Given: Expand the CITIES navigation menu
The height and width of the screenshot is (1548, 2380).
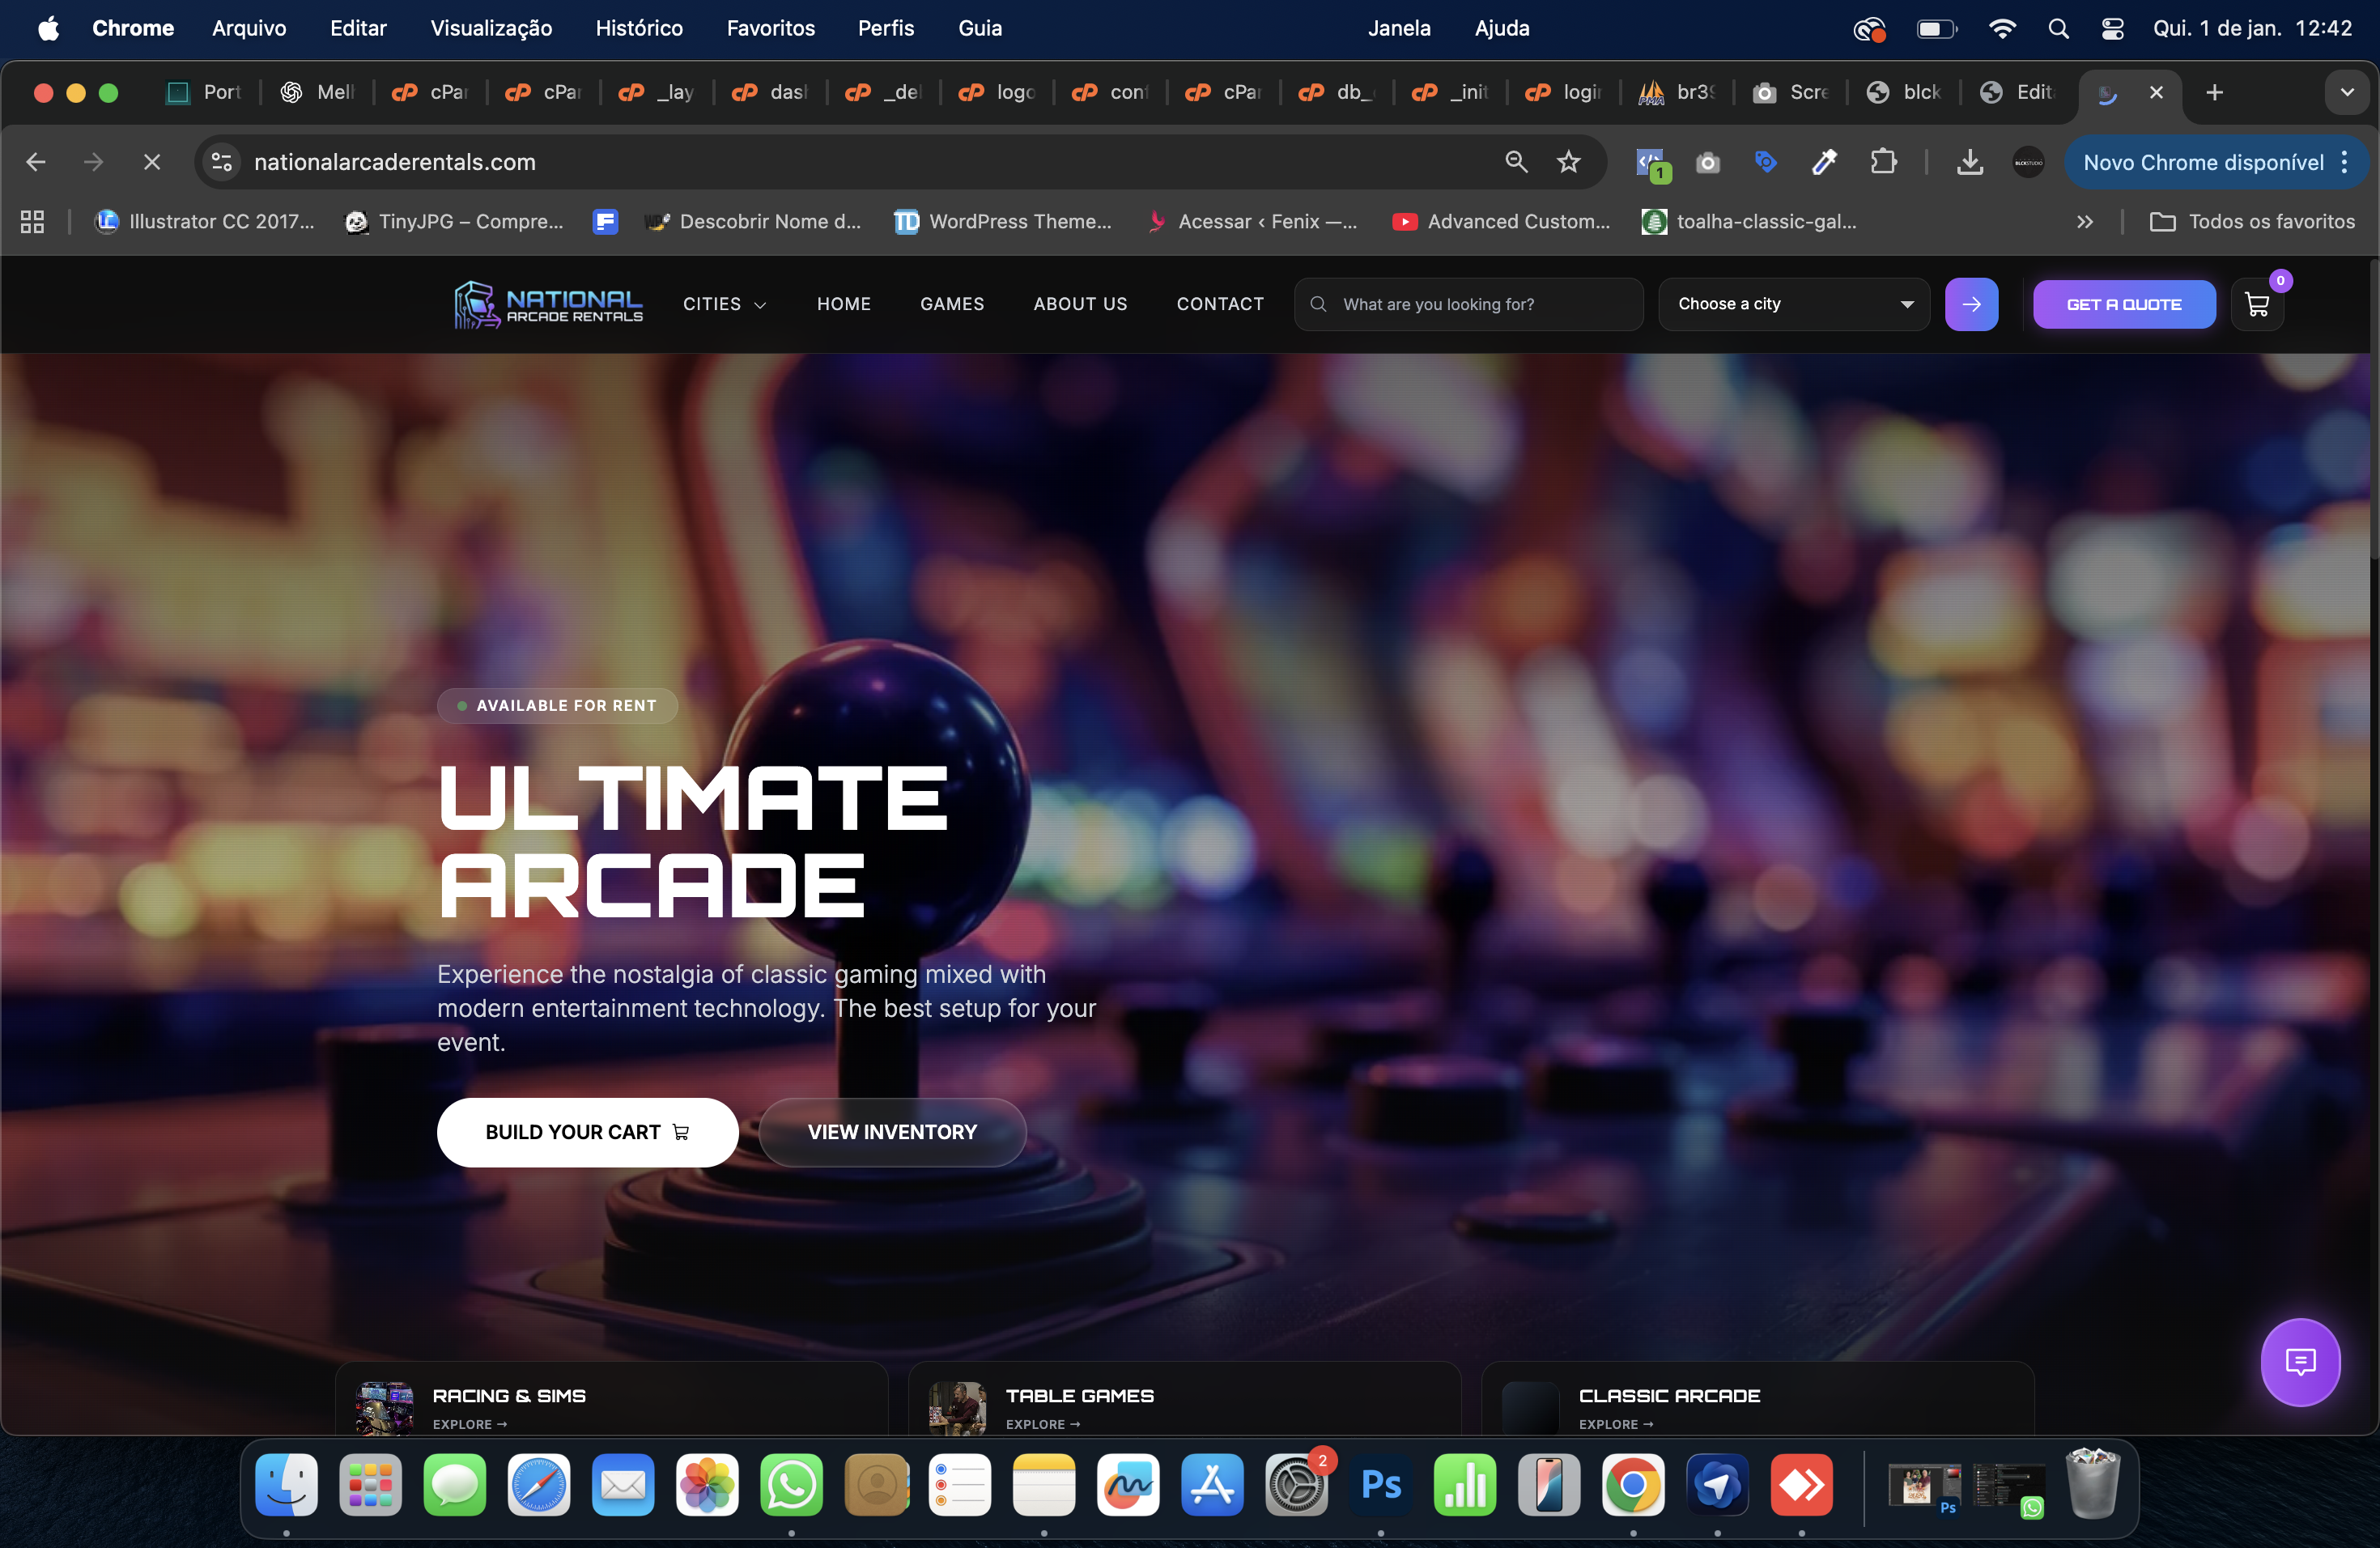Looking at the screenshot, I should (724, 304).
